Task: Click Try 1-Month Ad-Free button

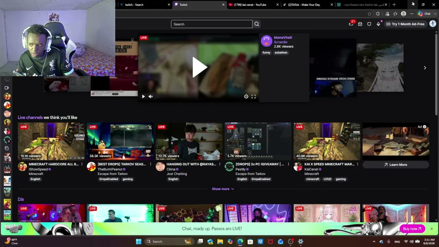Action: [405, 24]
